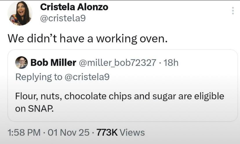240x144 pixels.
Task: Click the "on SNAP." line of quoted tweet
Action: [x=34, y=109]
